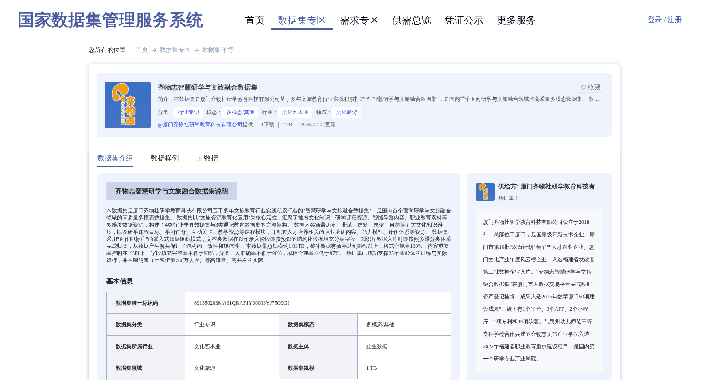Viewport: 709px width, 380px height.
Task: Click the 文化艺术业 industry tag
Action: (295, 113)
